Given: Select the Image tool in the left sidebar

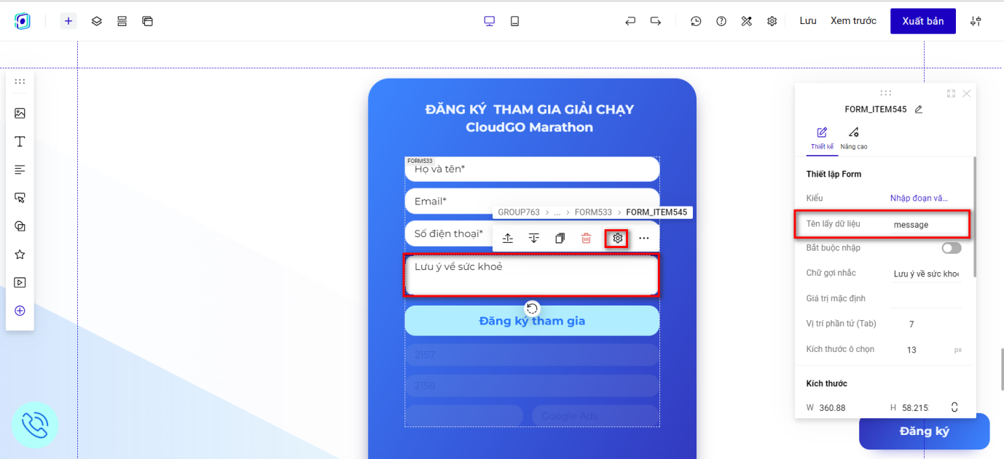Looking at the screenshot, I should (x=20, y=113).
